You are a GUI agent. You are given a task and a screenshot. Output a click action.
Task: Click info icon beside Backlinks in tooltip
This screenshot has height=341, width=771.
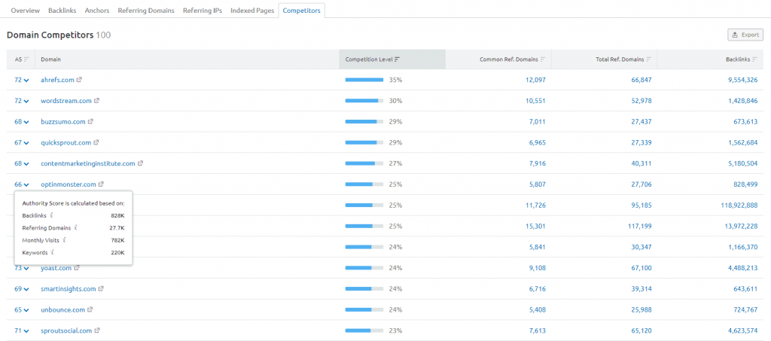click(51, 215)
